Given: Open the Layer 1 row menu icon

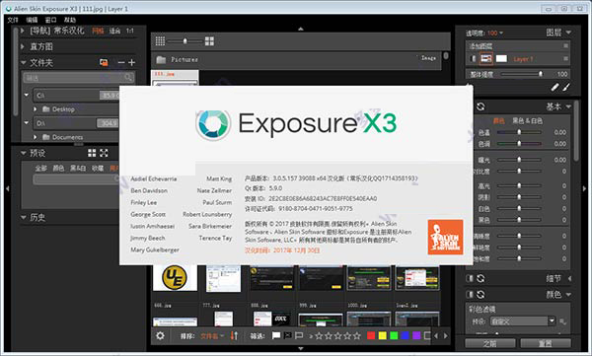Looking at the screenshot, I should pyautogui.click(x=565, y=58).
